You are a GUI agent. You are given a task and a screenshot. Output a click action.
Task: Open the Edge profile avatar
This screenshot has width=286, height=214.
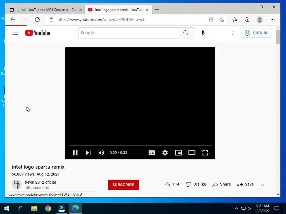(x=259, y=20)
